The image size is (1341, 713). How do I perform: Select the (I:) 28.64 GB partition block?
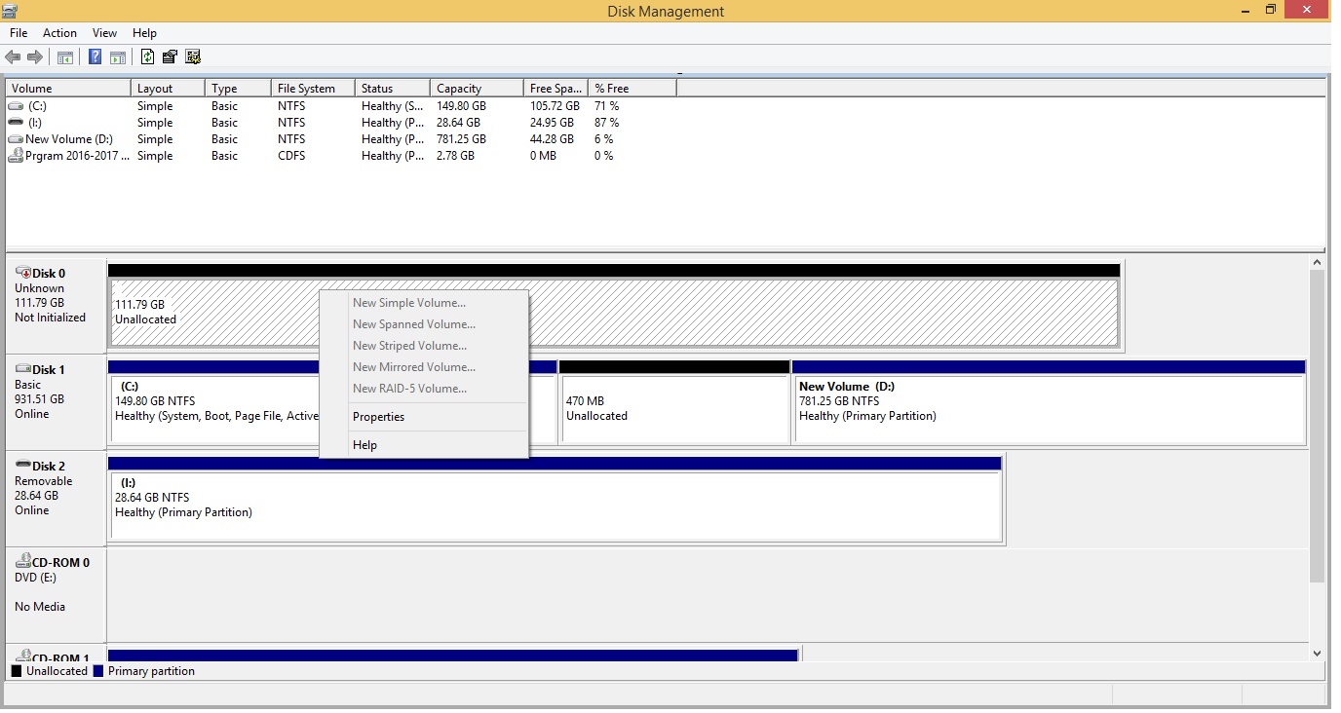point(556,505)
